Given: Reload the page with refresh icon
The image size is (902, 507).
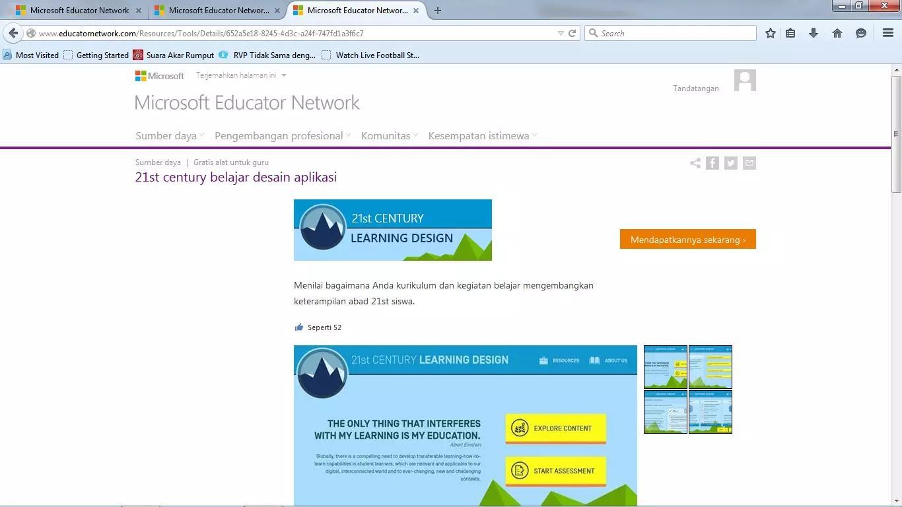Looking at the screenshot, I should [572, 34].
